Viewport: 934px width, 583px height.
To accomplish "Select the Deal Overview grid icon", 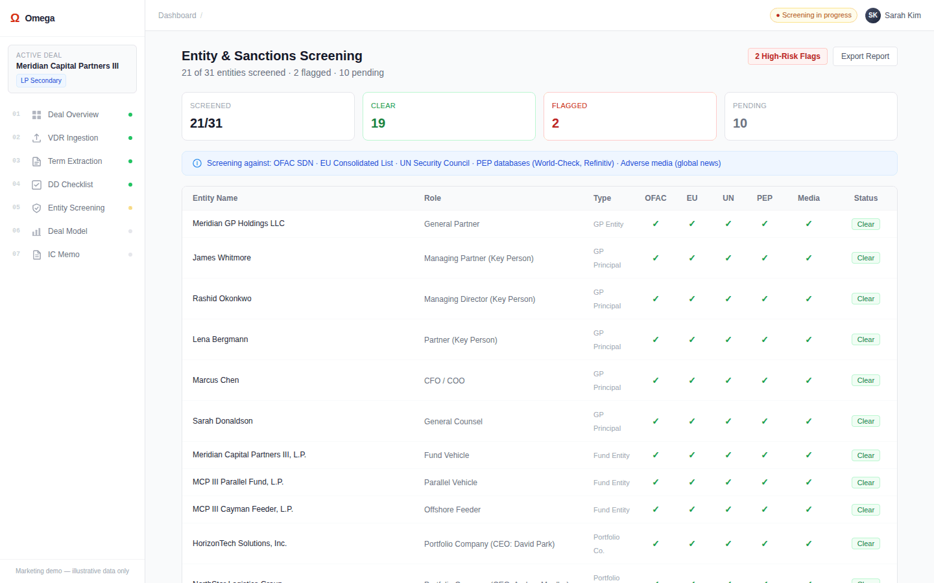I will coord(37,114).
